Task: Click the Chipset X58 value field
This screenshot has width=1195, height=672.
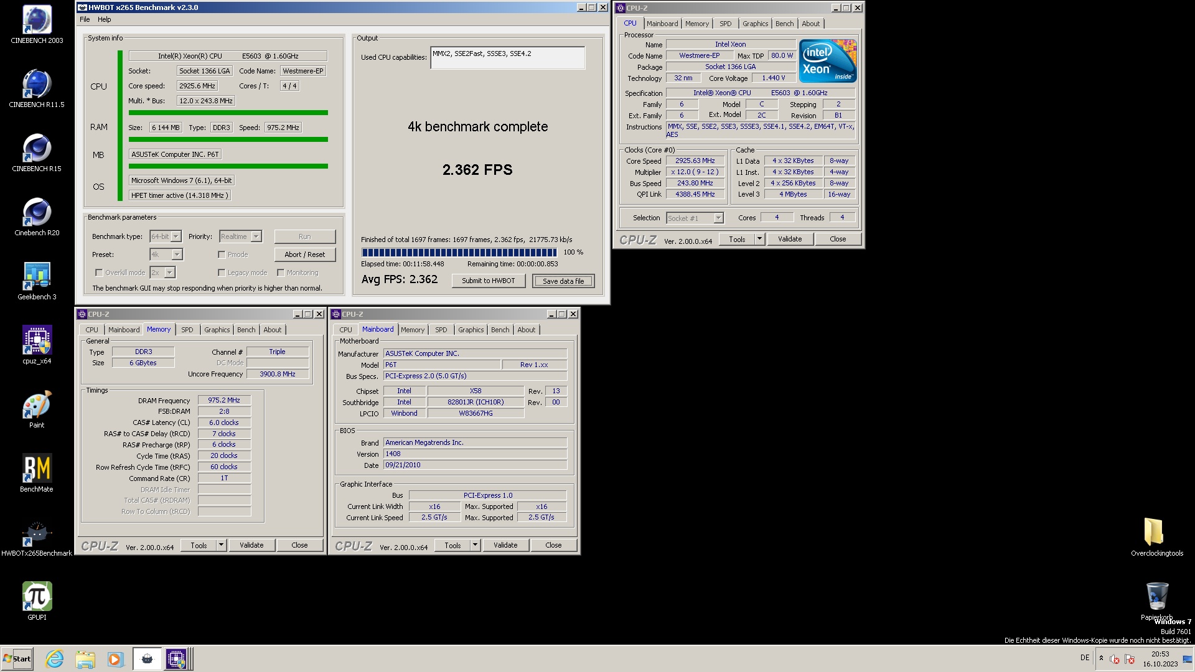Action: pos(476,391)
